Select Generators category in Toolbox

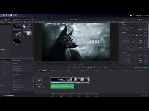pyautogui.click(x=5, y=68)
